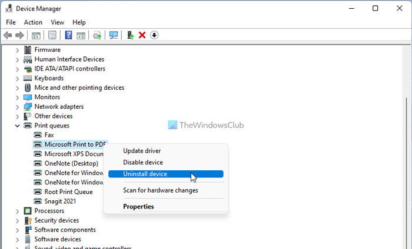
Task: Maximize the Device Manager window
Action: pyautogui.click(x=376, y=8)
